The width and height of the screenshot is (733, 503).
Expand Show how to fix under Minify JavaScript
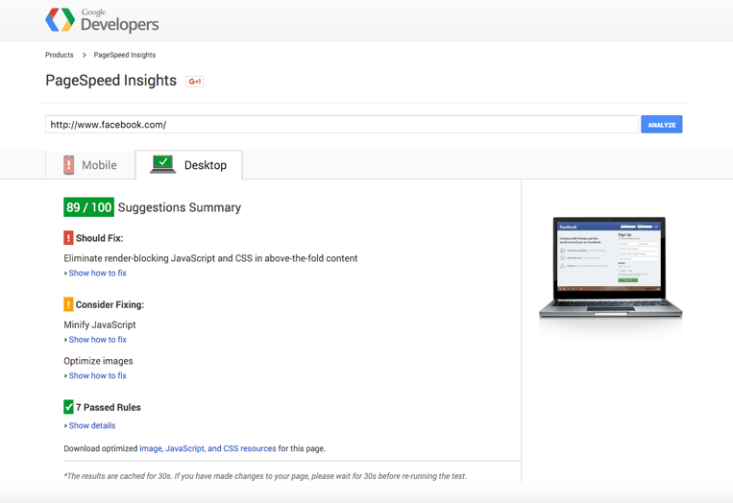(x=97, y=340)
